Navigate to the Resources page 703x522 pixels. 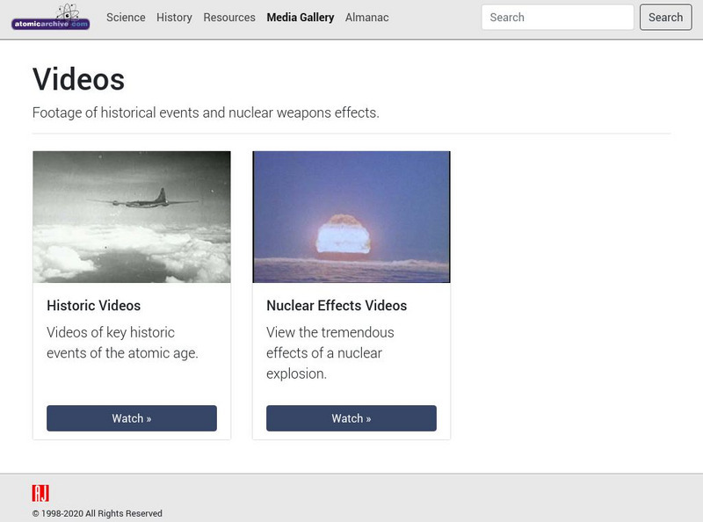coord(228,17)
